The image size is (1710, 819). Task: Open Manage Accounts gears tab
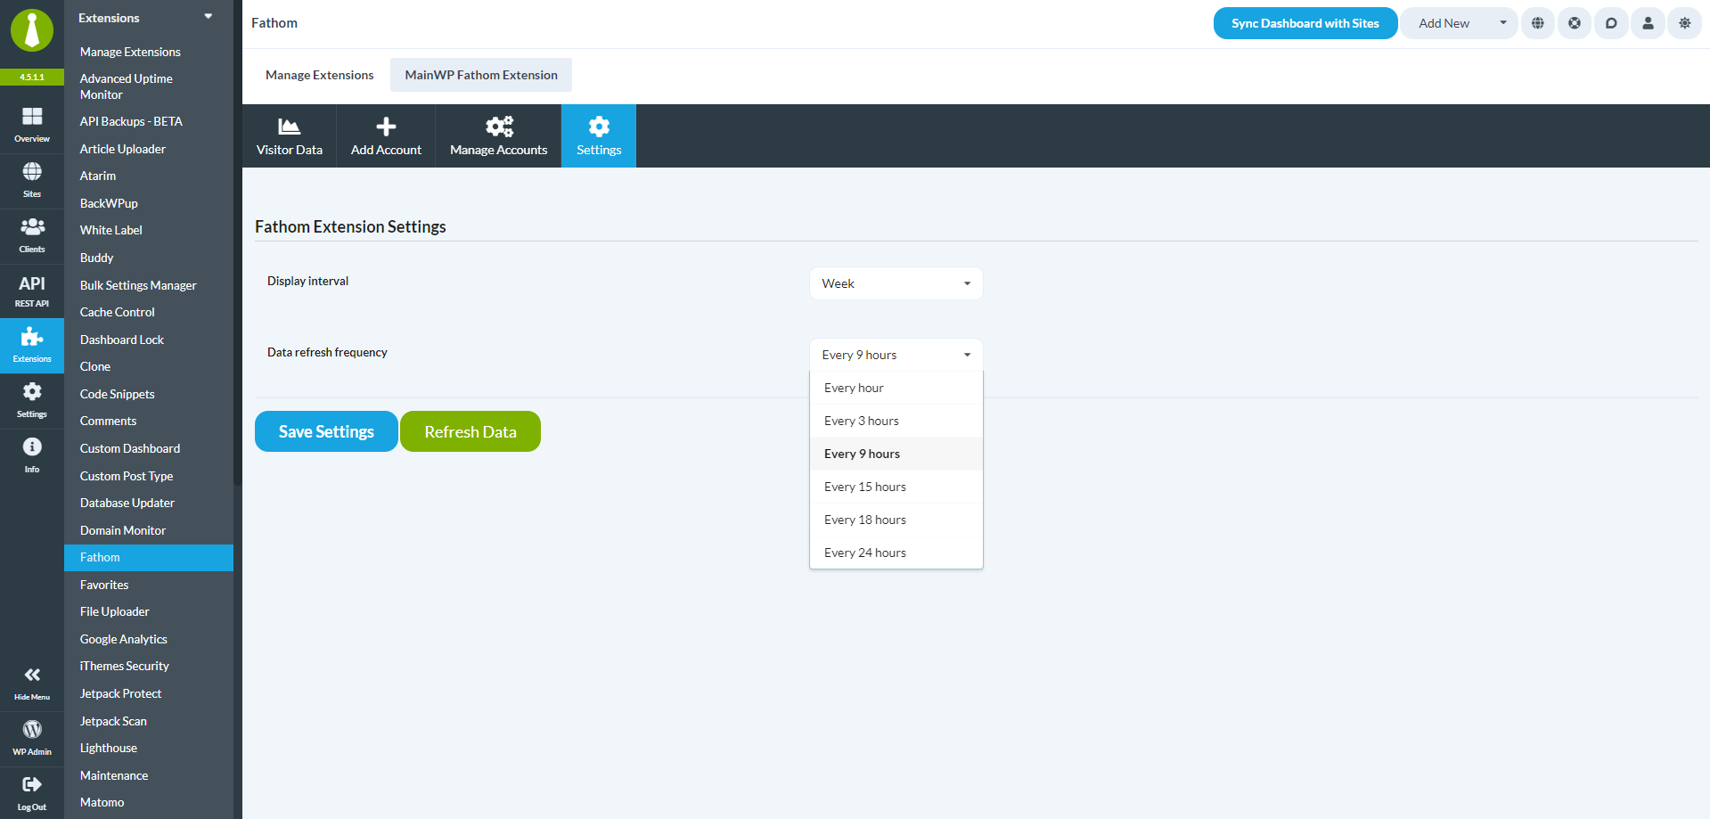coord(499,136)
